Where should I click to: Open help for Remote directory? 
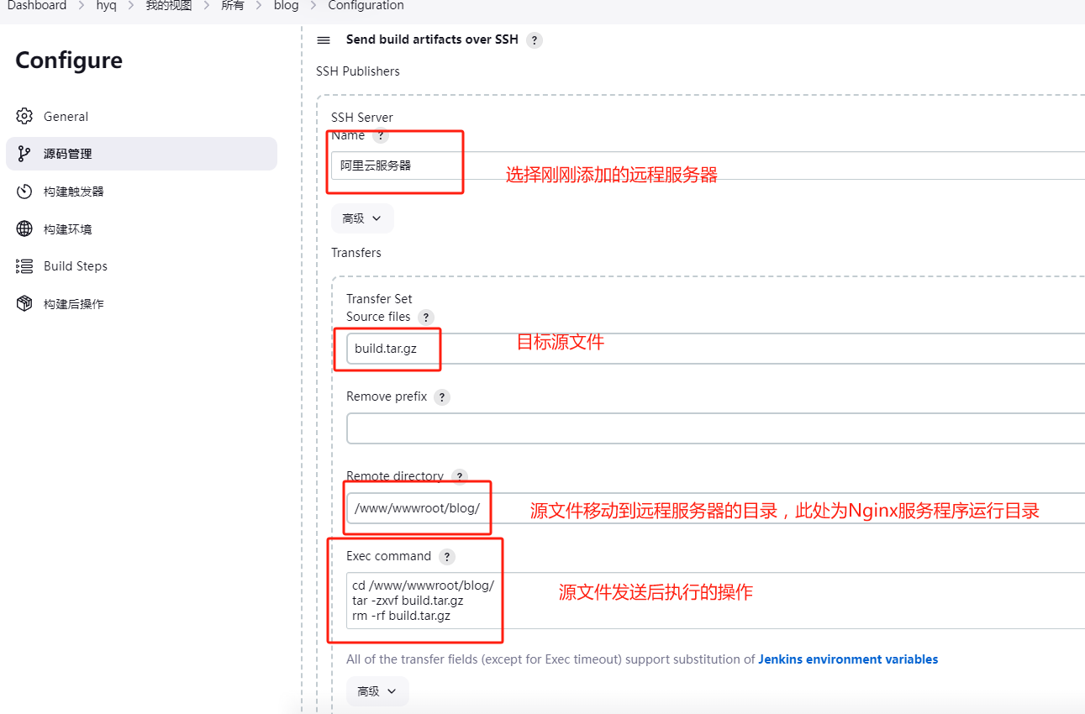tap(460, 475)
